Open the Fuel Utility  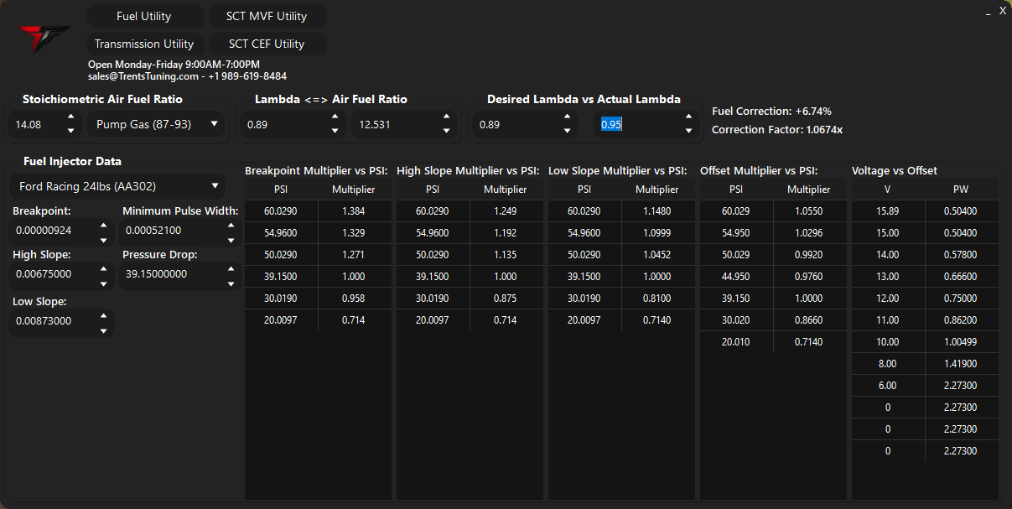click(x=144, y=16)
